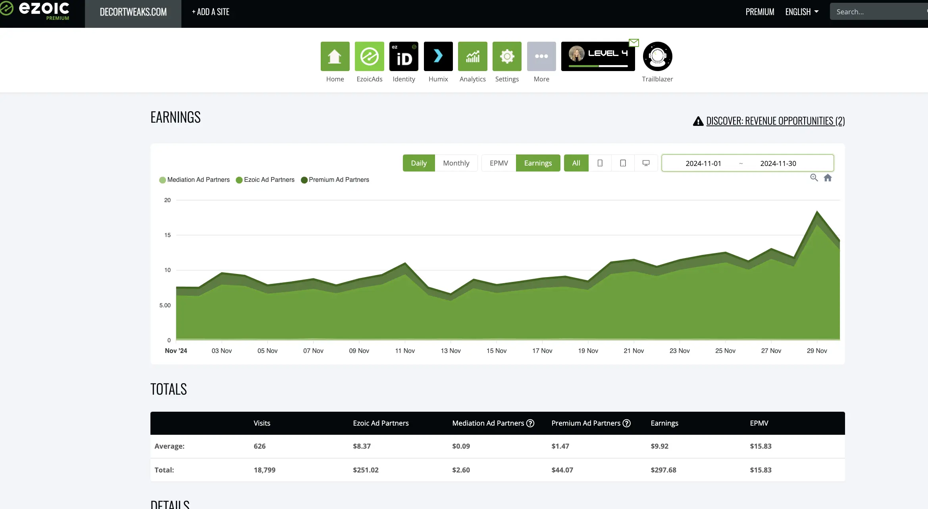Open the Settings gear icon

[x=507, y=56]
